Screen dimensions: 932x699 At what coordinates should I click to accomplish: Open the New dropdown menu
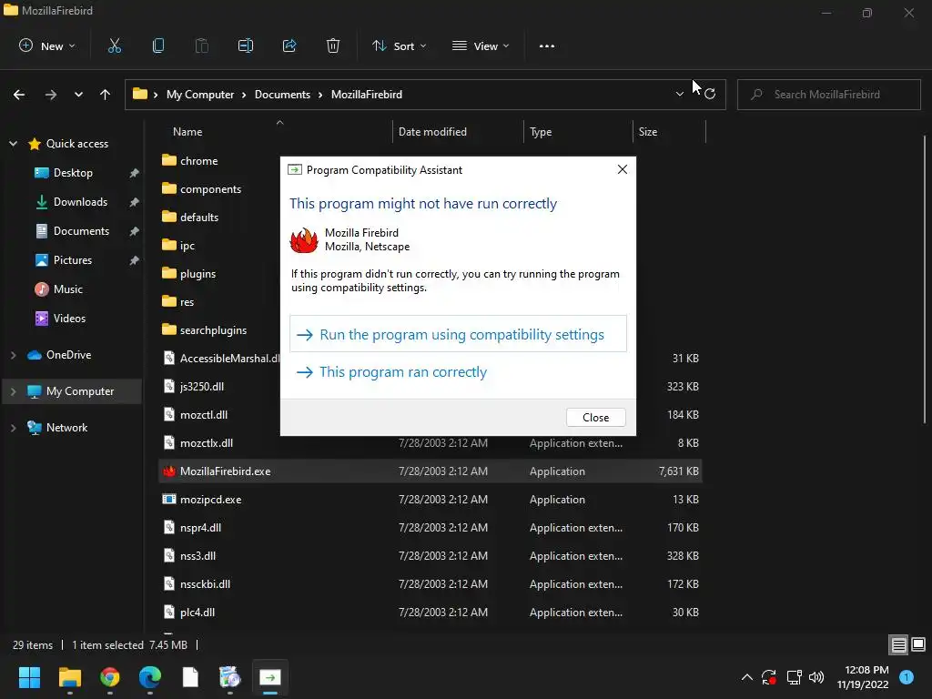coord(47,46)
